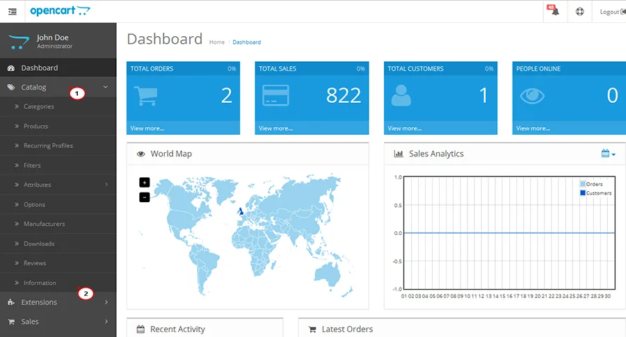Click View more under Total Sales
Image resolution: width=626 pixels, height=337 pixels.
point(276,129)
